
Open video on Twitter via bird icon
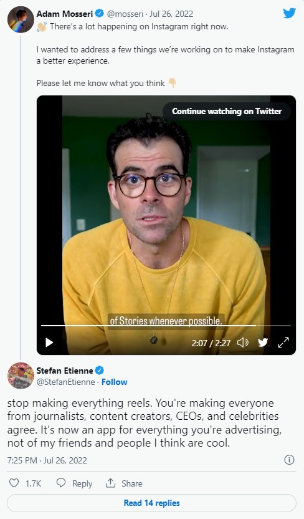[263, 342]
